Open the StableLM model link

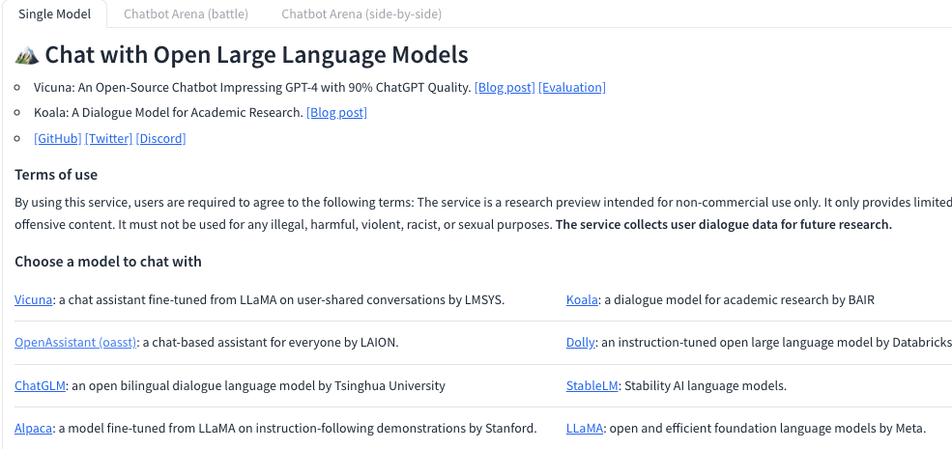point(591,386)
